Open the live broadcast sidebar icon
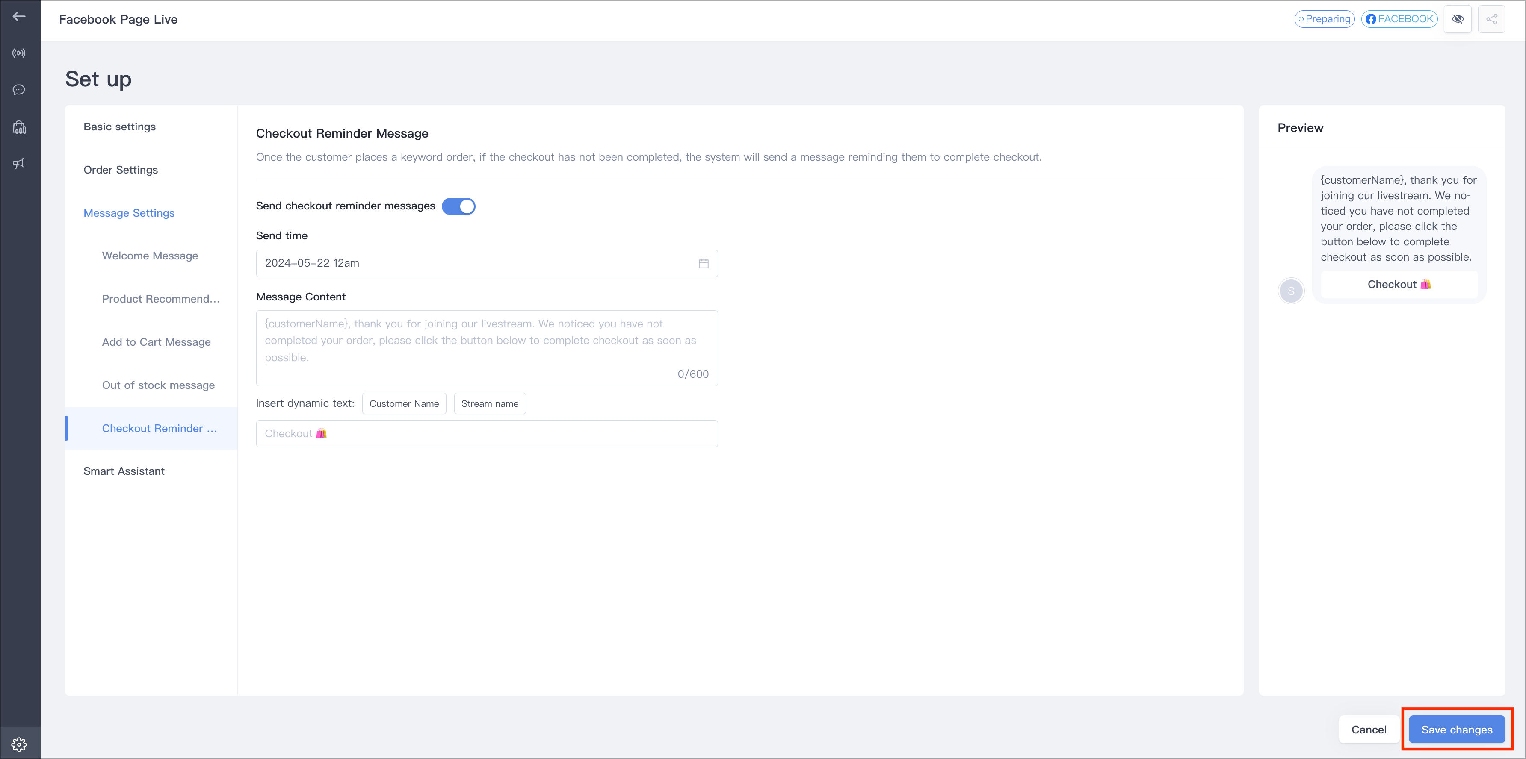This screenshot has height=759, width=1526. [19, 53]
